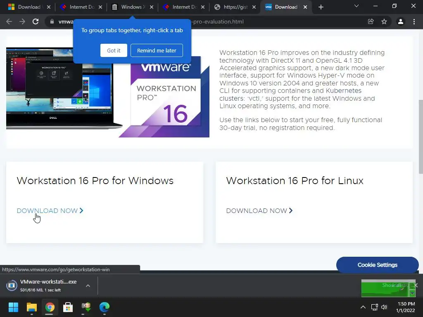
Task: Click the address bar URL field
Action: 217,21
